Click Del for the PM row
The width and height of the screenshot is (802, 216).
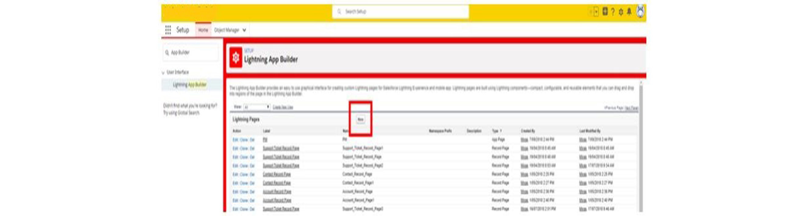(x=252, y=140)
